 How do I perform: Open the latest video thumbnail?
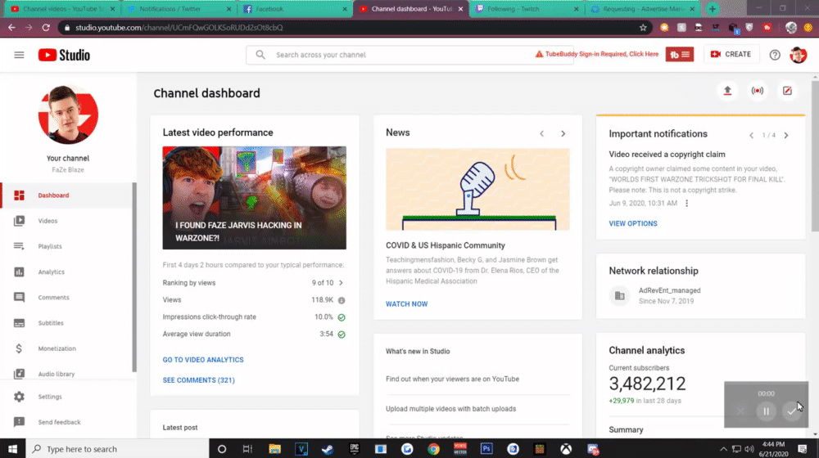click(255, 198)
